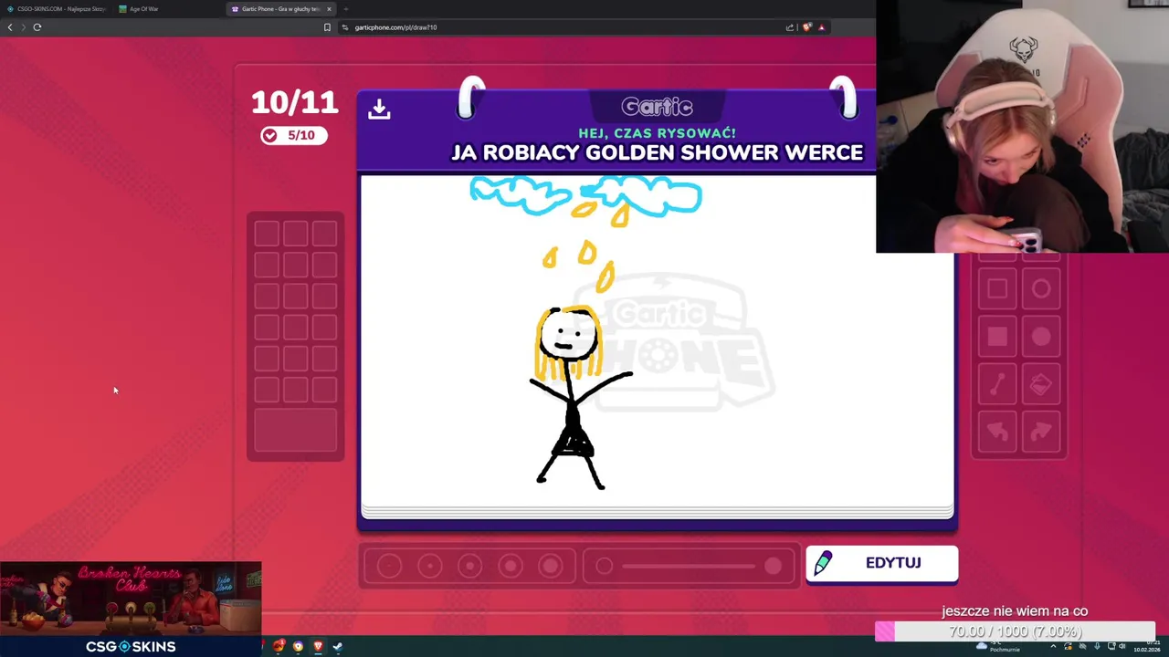This screenshot has width=1169, height=657.
Task: Switch to the CSGO-SKINS.COM browser tab
Action: click(x=55, y=9)
